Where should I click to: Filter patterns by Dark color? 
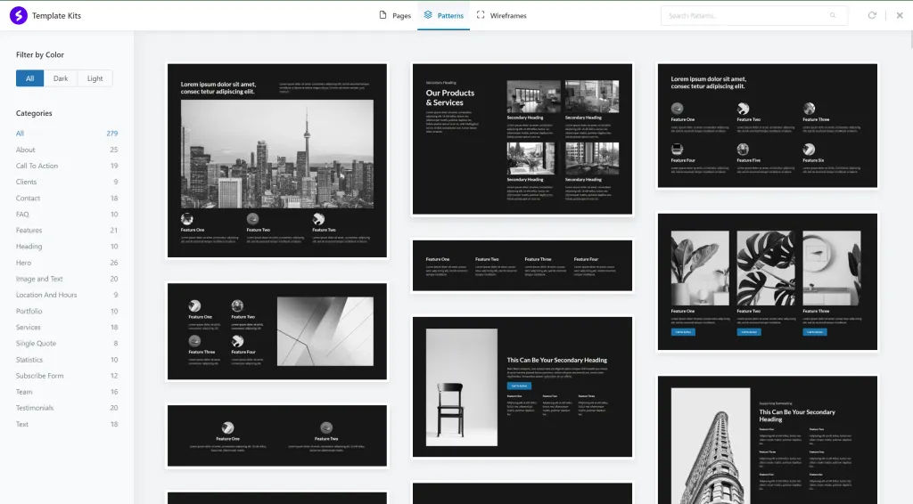click(61, 78)
